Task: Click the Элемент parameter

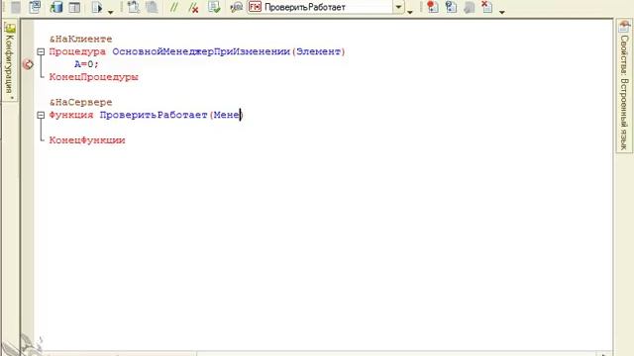Action: point(318,51)
